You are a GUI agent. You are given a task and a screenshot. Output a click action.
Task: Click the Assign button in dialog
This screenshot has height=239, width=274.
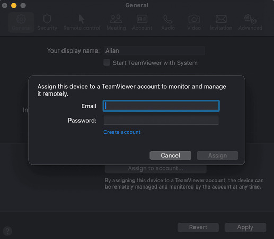pos(217,156)
